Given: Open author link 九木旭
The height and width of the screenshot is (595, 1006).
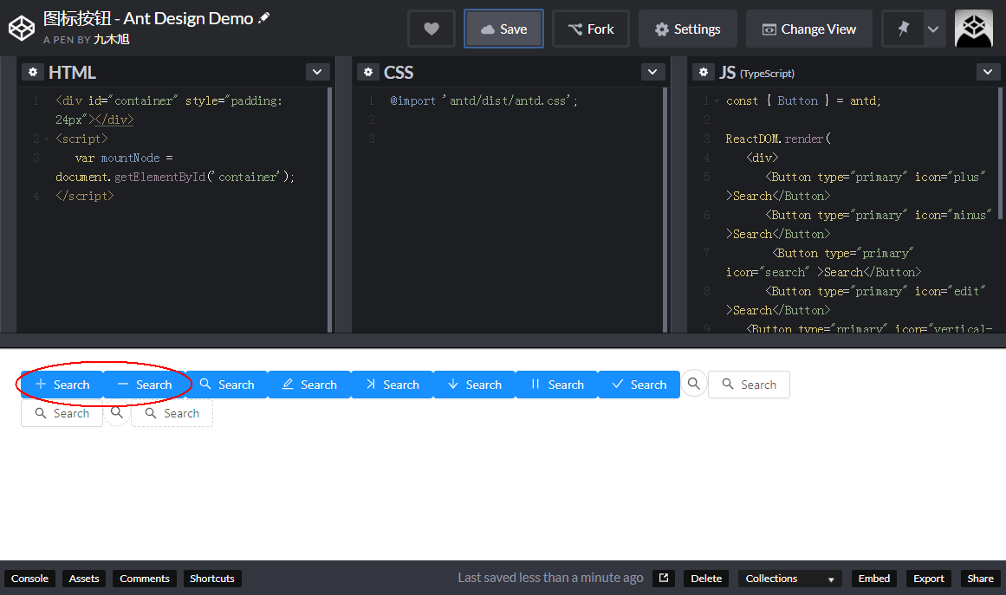Looking at the screenshot, I should click(x=112, y=40).
